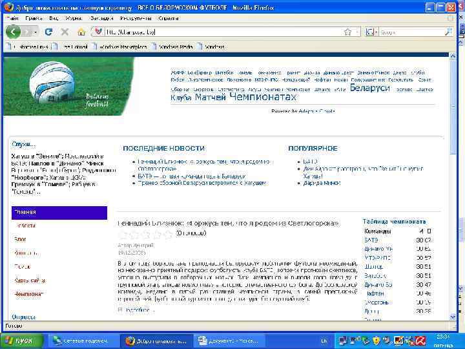Open the Инструменты menu
This screenshot has width=465, height=349.
coord(136,18)
